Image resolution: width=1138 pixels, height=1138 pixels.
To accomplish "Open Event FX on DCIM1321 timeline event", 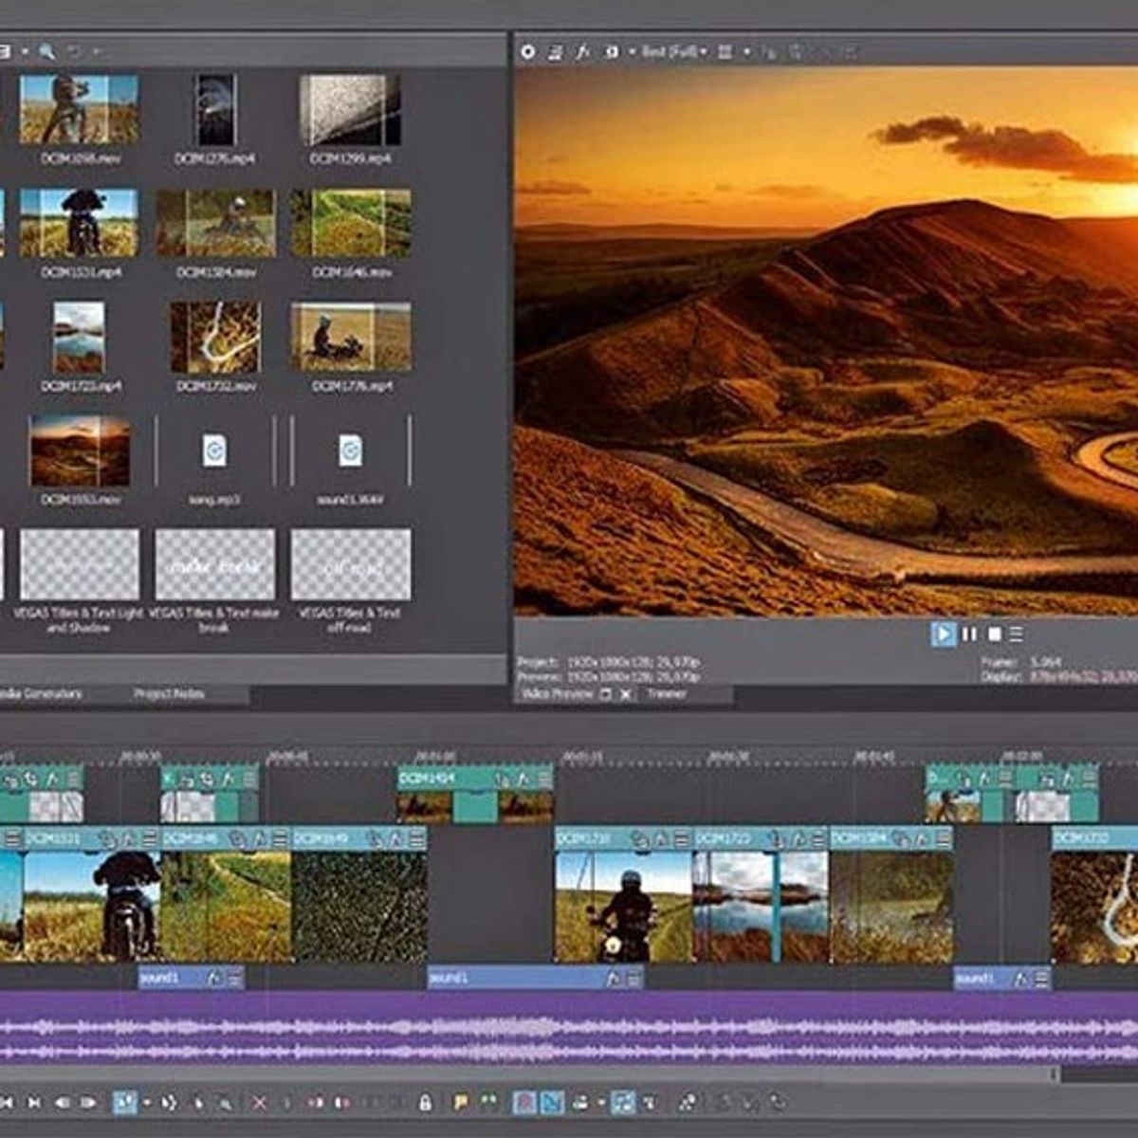I will pyautogui.click(x=128, y=839).
